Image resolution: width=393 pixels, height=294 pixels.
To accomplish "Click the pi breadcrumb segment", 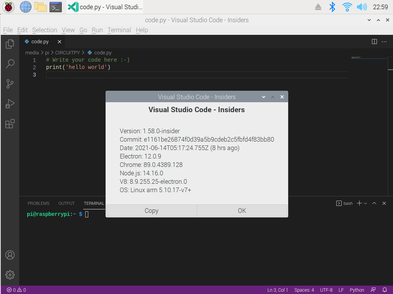I will (x=47, y=52).
